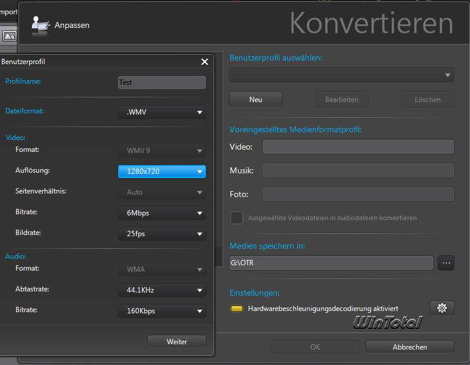
Task: Open hardware acceleration settings gear
Action: coord(442,308)
